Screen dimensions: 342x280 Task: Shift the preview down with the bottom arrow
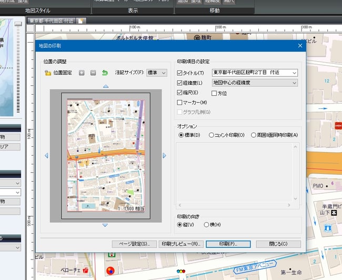(105, 225)
